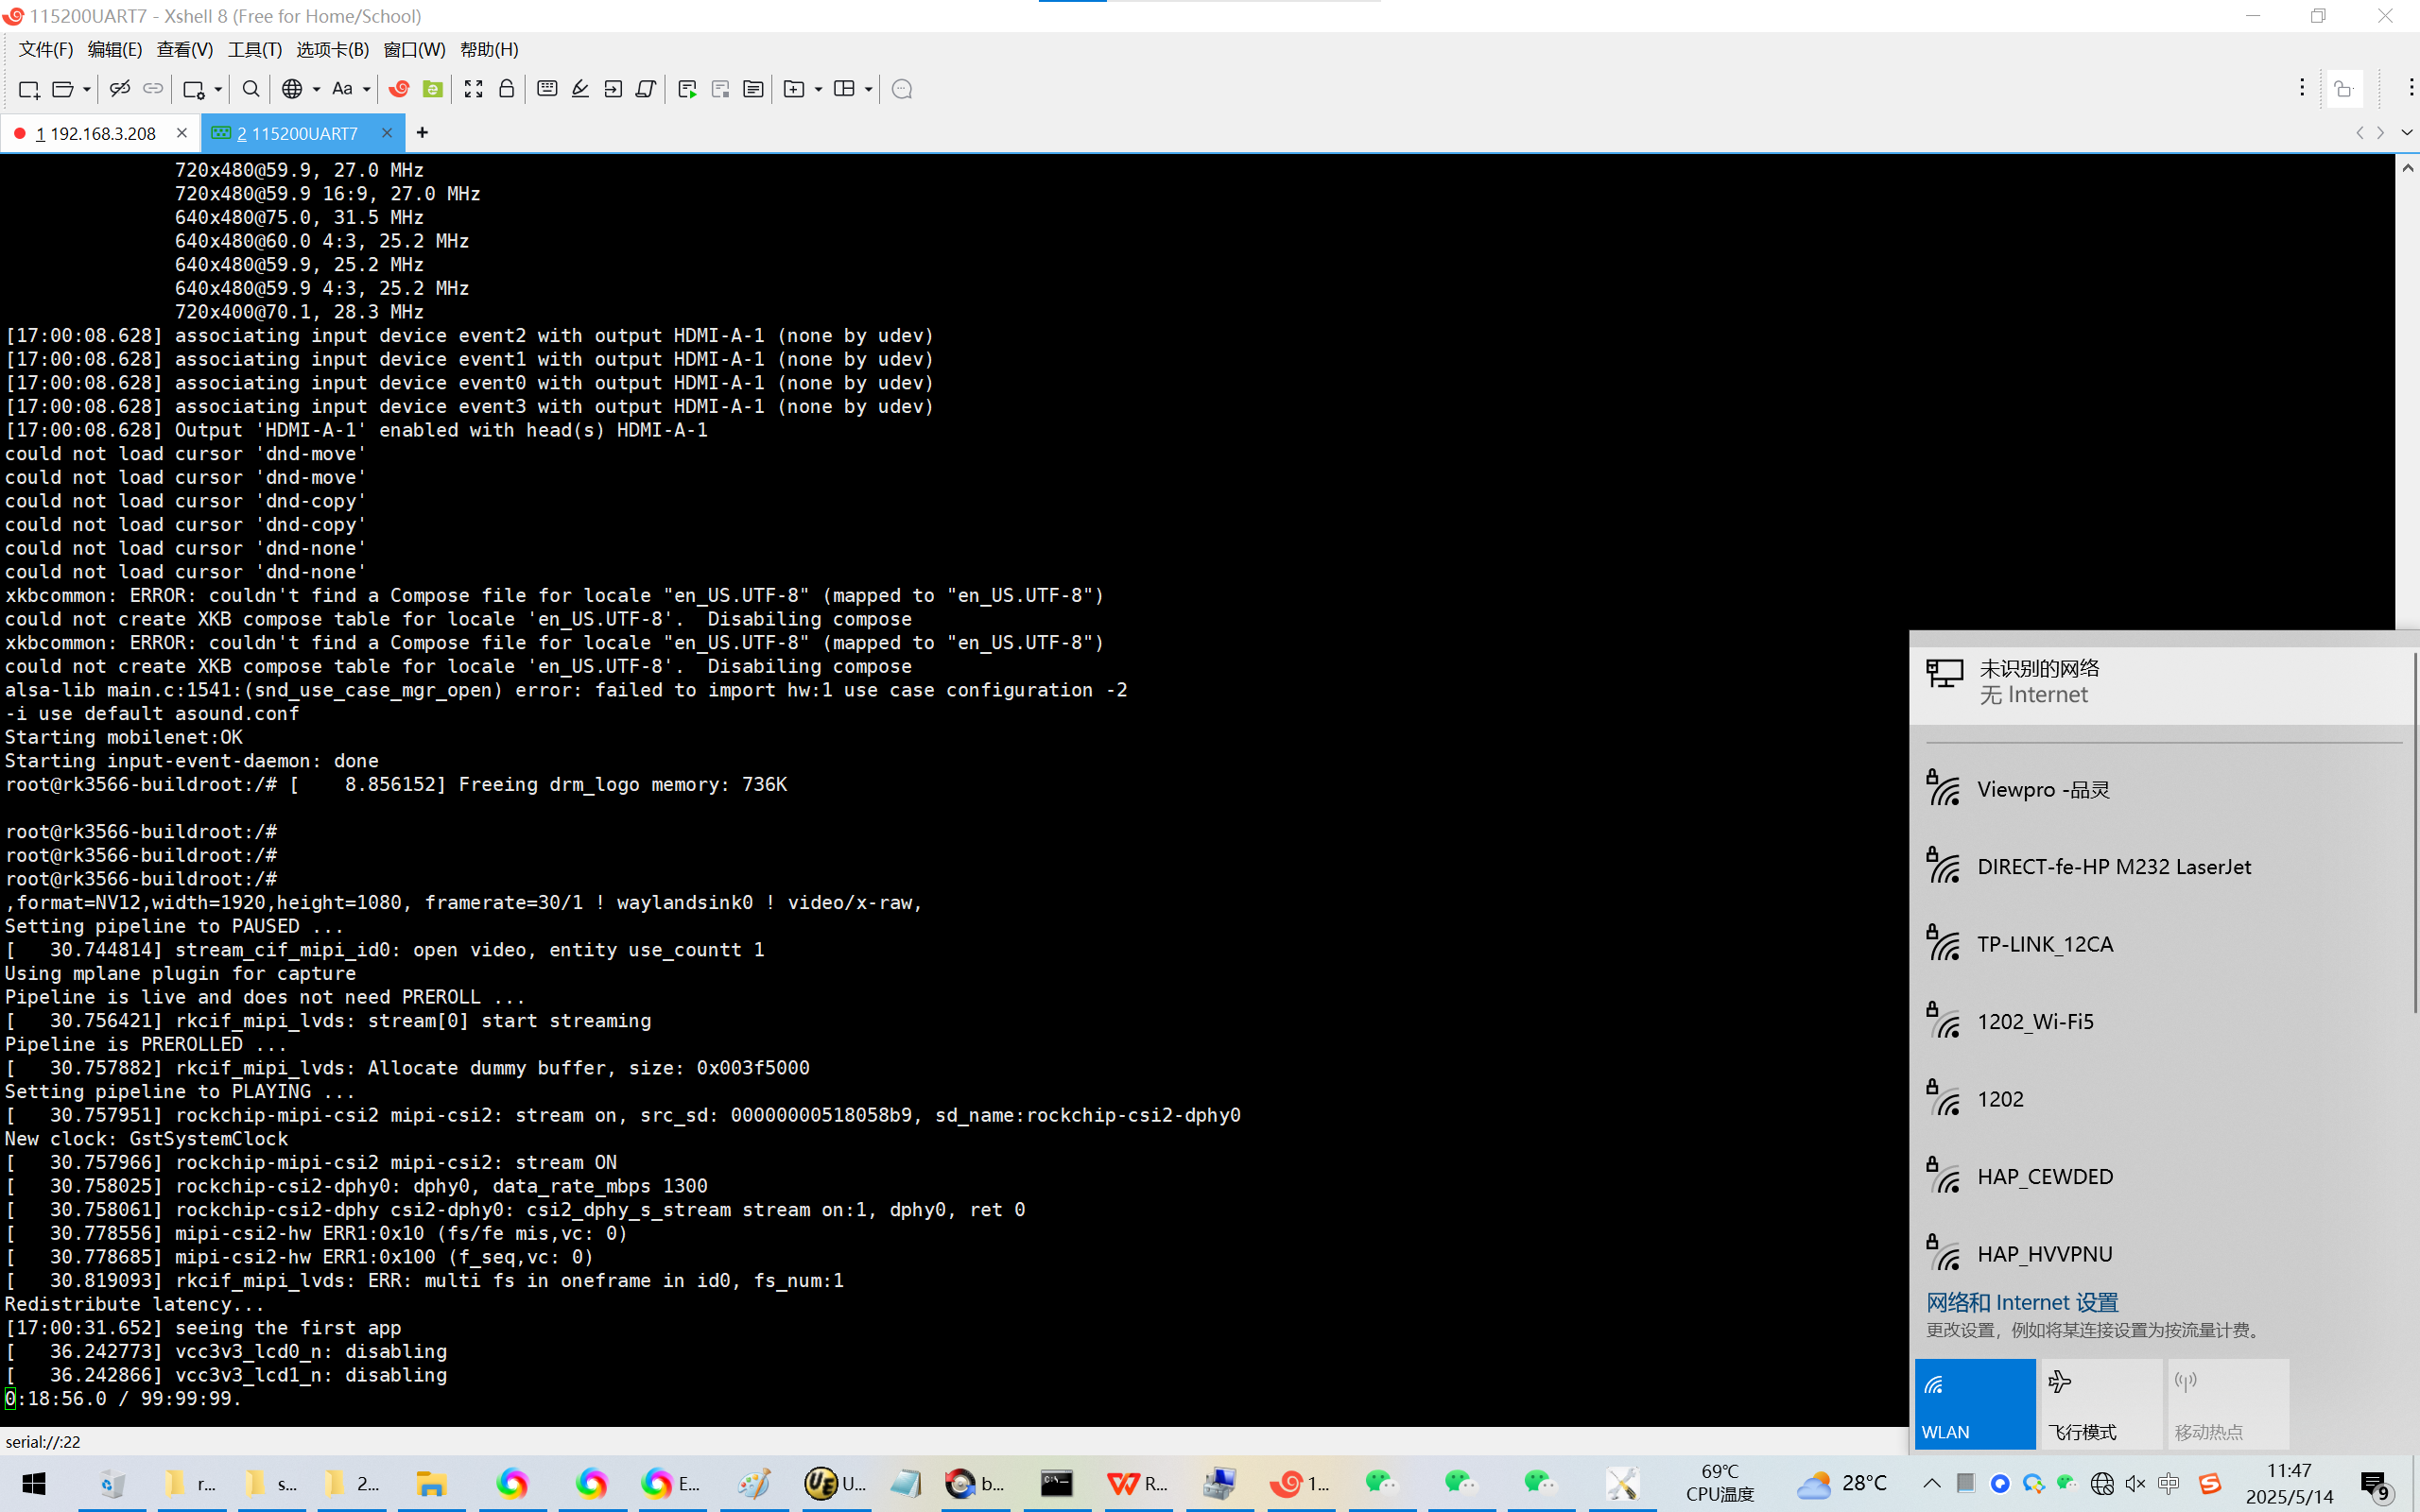Toggle fullscreen mode icon
The image size is (2420, 1512).
473,89
